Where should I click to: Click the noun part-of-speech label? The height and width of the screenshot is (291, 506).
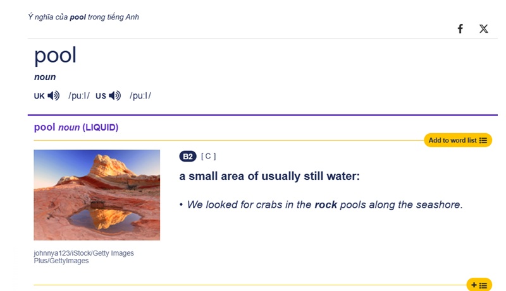[x=45, y=77]
